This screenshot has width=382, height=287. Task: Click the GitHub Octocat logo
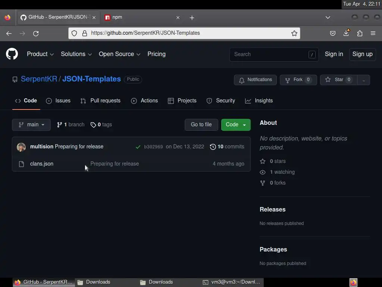[x=12, y=54]
